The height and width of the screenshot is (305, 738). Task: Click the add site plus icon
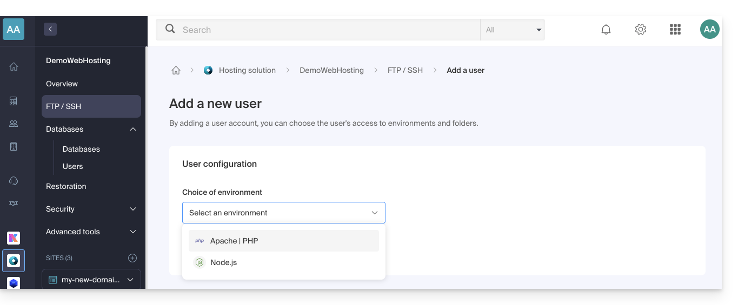132,258
